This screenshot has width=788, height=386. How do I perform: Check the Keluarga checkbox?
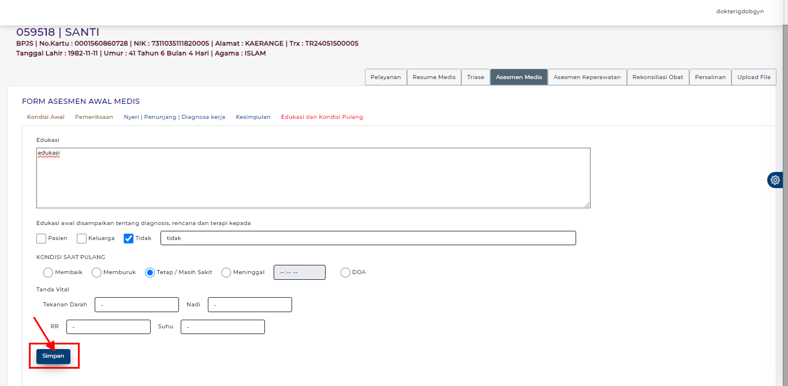pos(82,238)
